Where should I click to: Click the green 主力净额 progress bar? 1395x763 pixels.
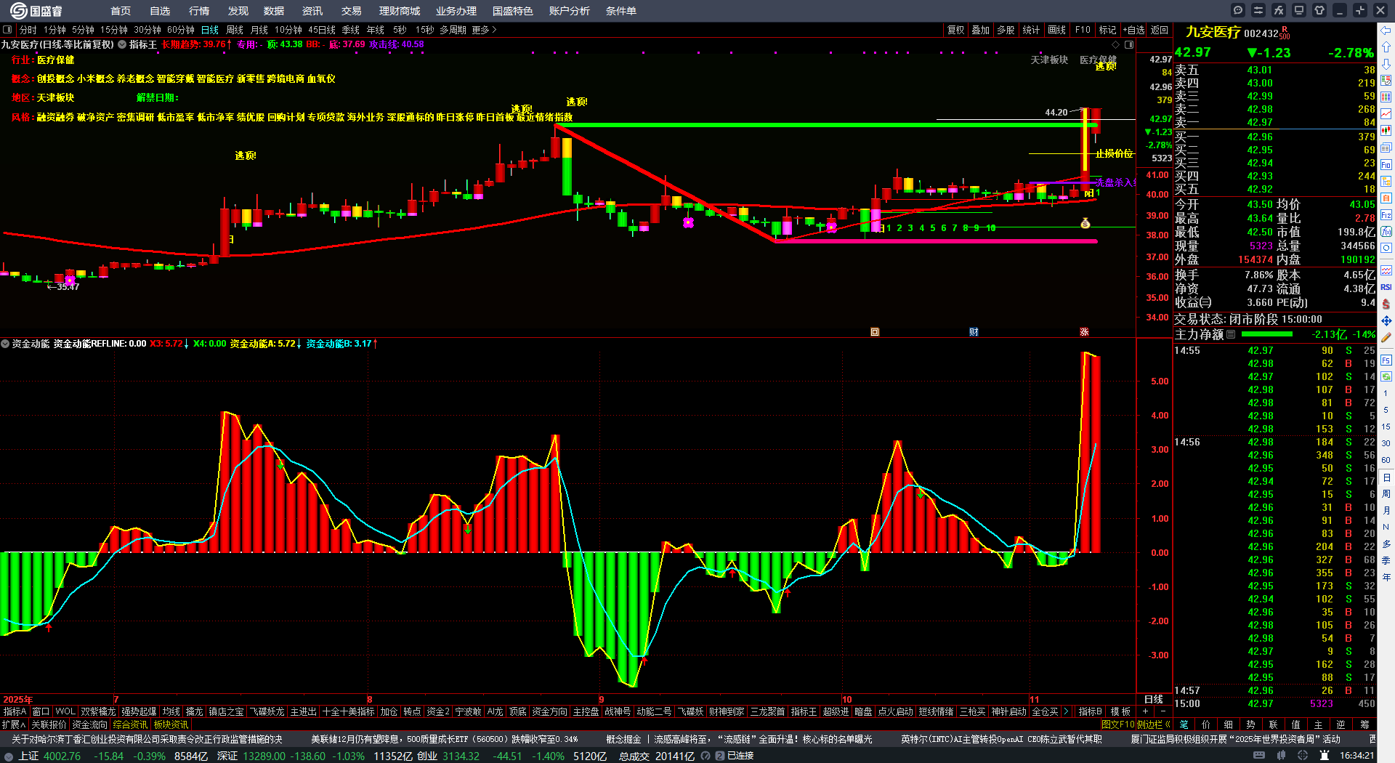(1267, 334)
